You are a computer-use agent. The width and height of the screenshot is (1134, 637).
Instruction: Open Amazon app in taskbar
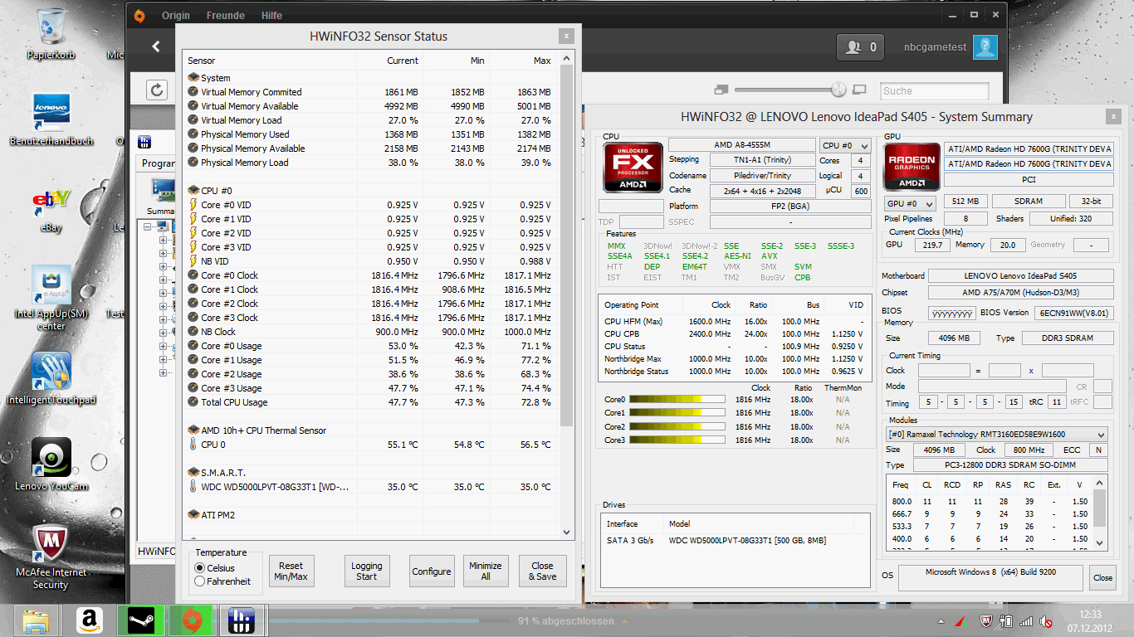(x=89, y=620)
